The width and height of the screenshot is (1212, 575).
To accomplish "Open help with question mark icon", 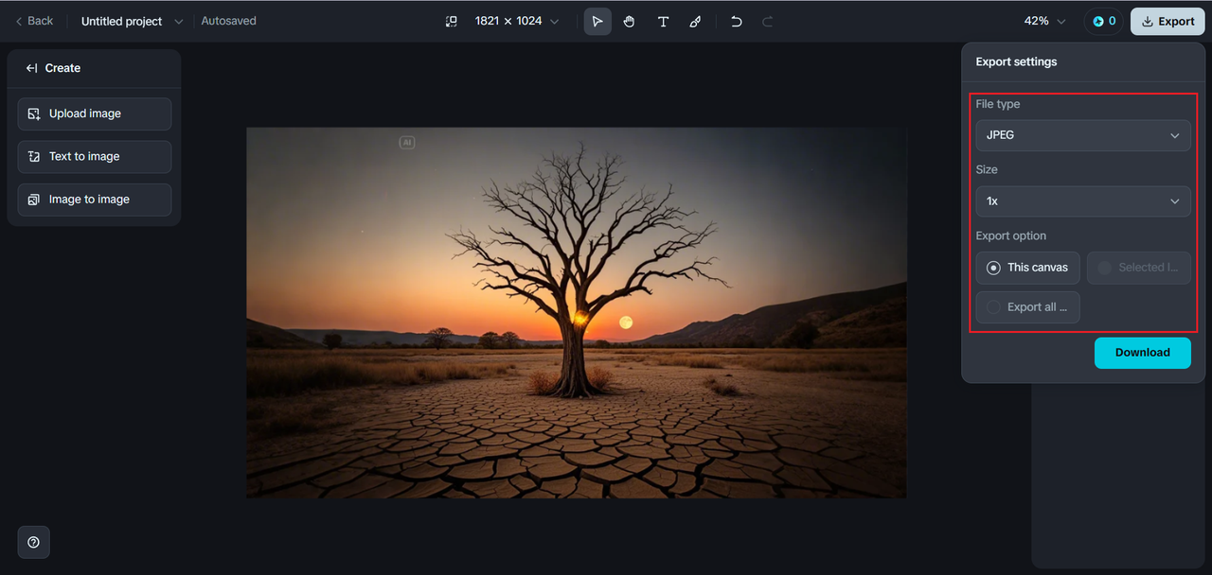I will (34, 542).
